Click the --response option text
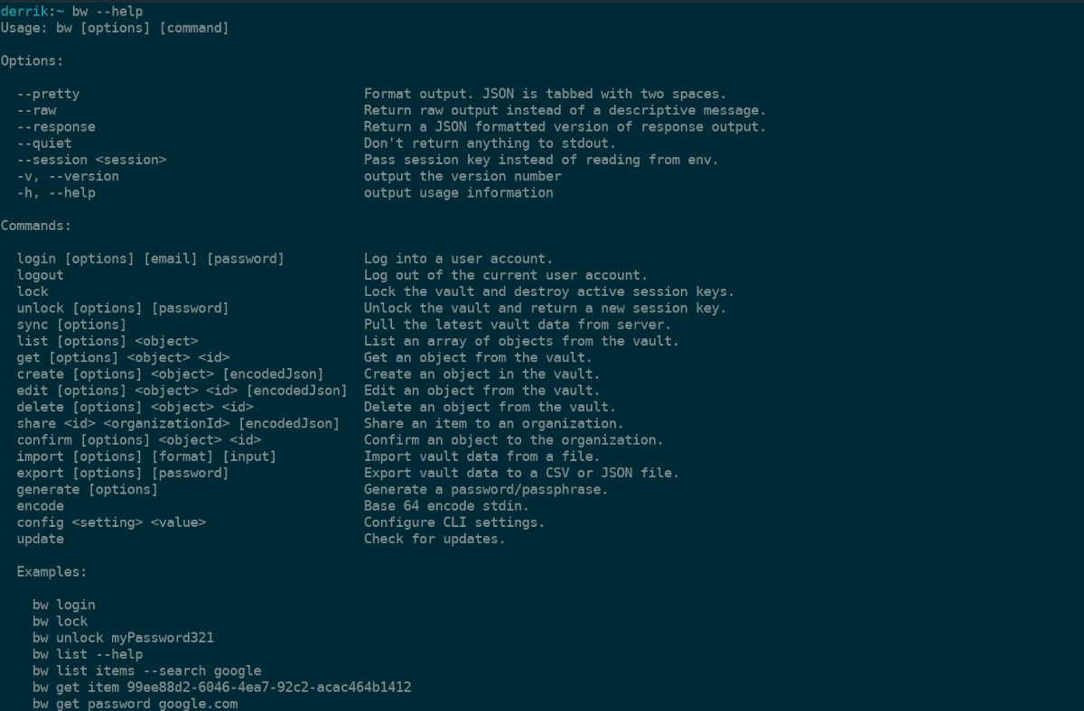The height and width of the screenshot is (711, 1084). [56, 126]
